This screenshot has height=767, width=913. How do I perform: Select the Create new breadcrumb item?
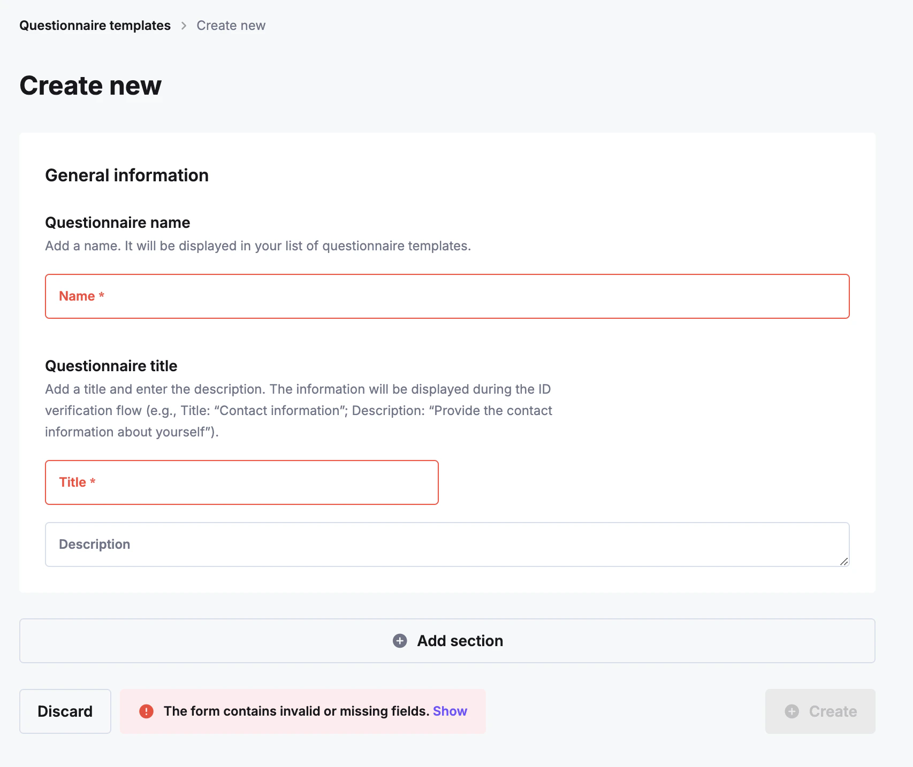coord(231,26)
